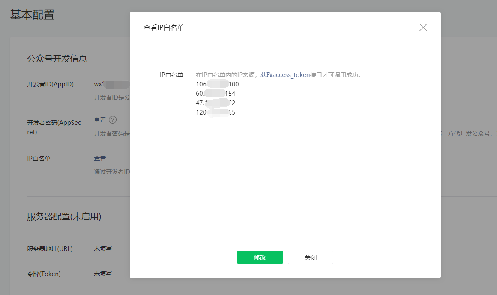Screen dimensions: 497x295
Task: Open the 获取access_token link
Action: [285, 75]
